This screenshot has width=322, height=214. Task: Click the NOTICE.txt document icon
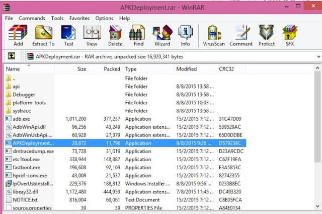pos(9,199)
